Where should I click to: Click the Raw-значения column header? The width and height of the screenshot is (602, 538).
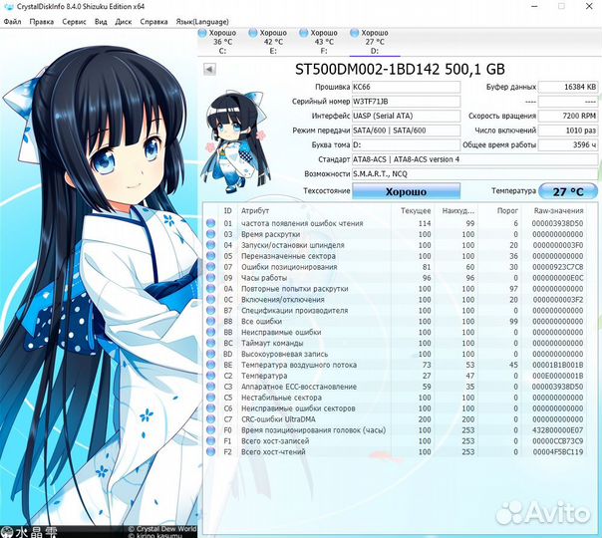(x=558, y=210)
